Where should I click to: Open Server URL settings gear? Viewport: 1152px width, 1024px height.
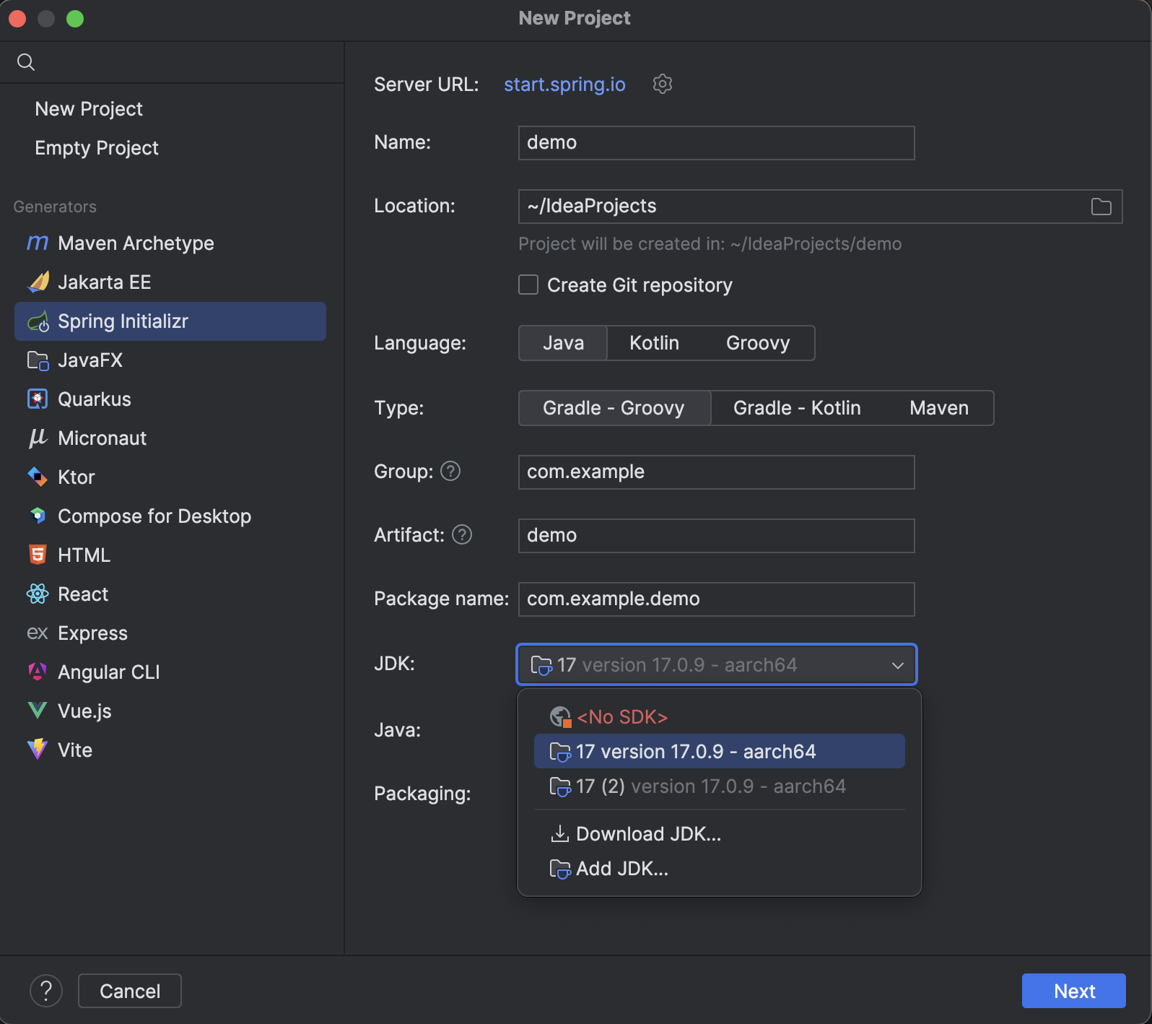[x=663, y=84]
